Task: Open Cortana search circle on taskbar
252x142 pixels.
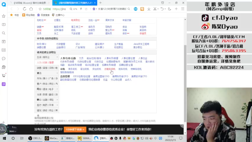Action: [x=13, y=138]
